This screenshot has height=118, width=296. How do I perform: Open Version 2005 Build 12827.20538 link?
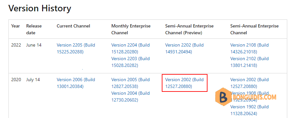[130, 83]
